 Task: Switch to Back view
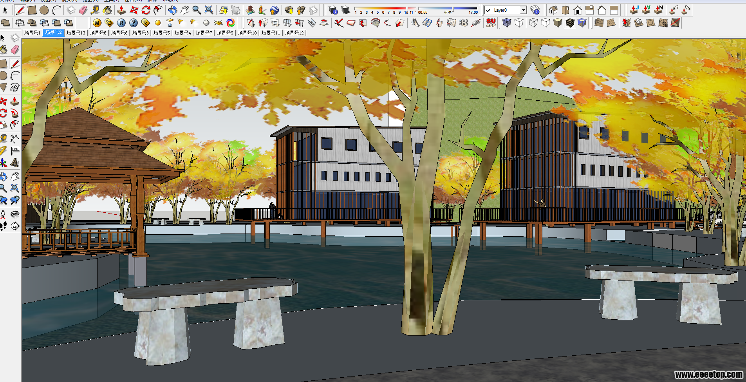(602, 10)
